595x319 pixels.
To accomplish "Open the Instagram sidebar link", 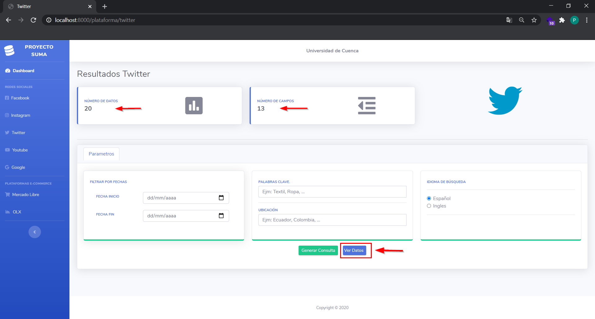I will (x=18, y=115).
